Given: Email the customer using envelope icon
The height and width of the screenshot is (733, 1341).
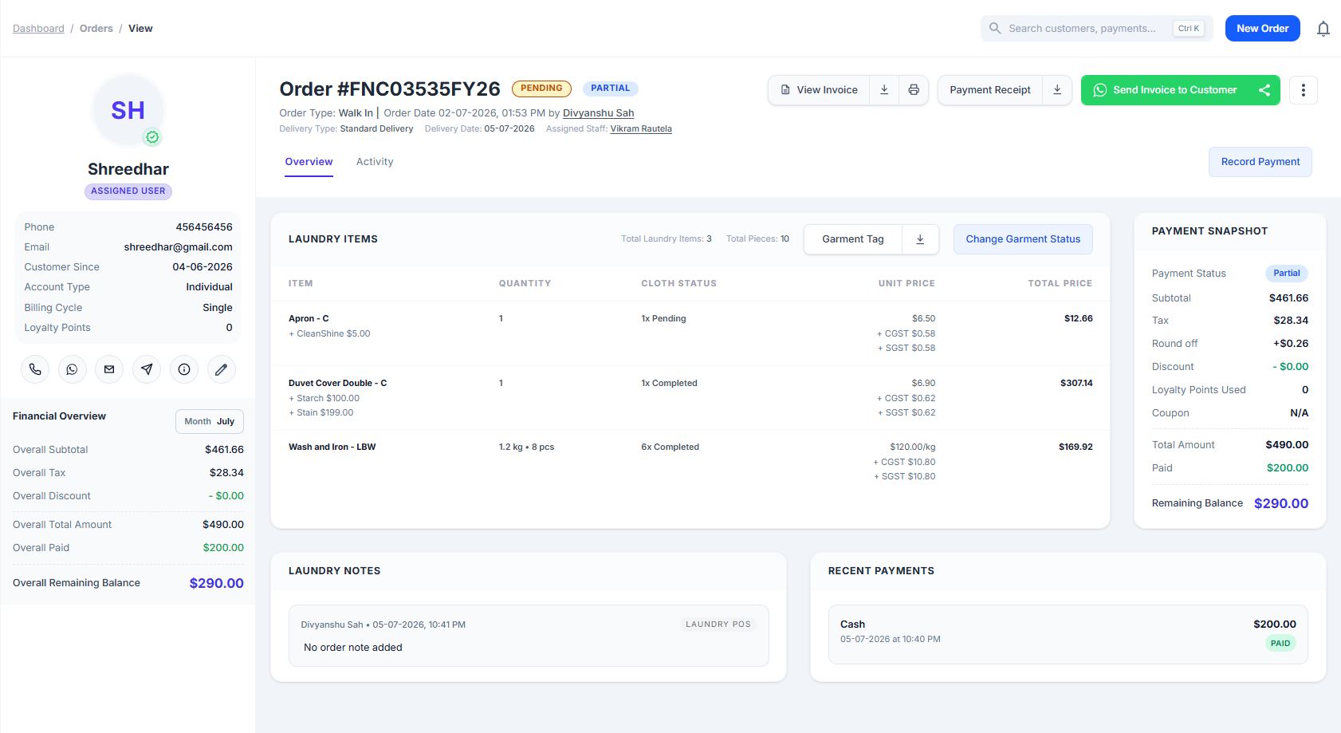Looking at the screenshot, I should (x=109, y=369).
